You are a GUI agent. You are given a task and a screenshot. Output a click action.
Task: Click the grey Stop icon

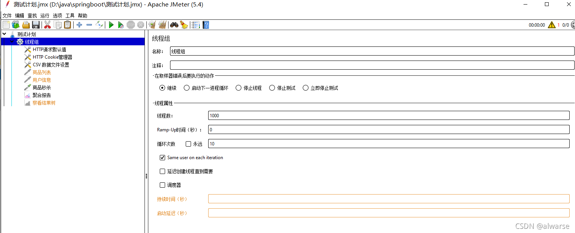coord(131,25)
